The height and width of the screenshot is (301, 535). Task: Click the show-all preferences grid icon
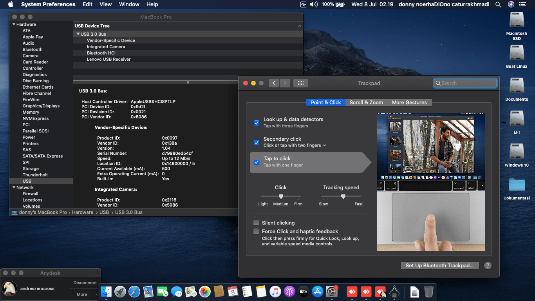[x=300, y=83]
